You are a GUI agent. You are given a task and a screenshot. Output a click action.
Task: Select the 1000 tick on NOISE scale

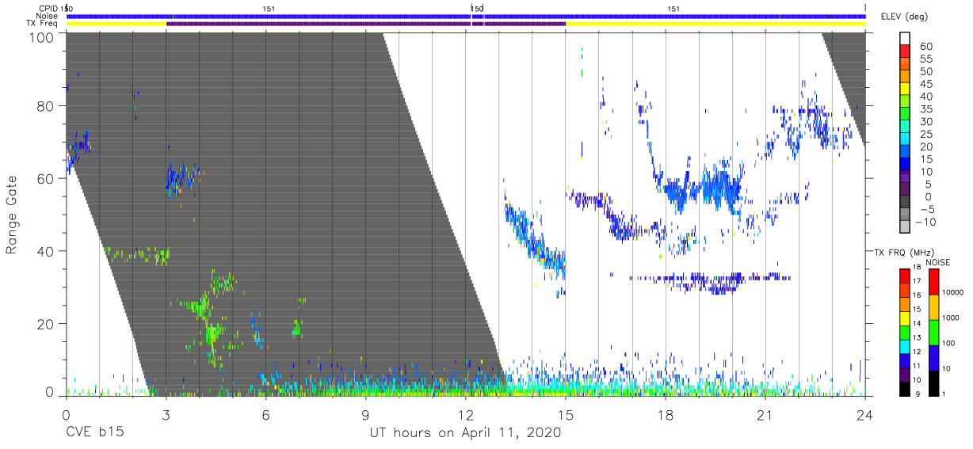pos(952,318)
